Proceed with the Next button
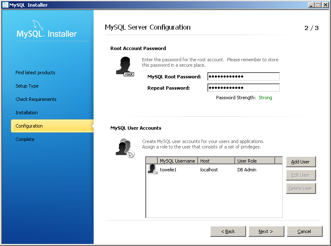The image size is (331, 246). [x=266, y=231]
